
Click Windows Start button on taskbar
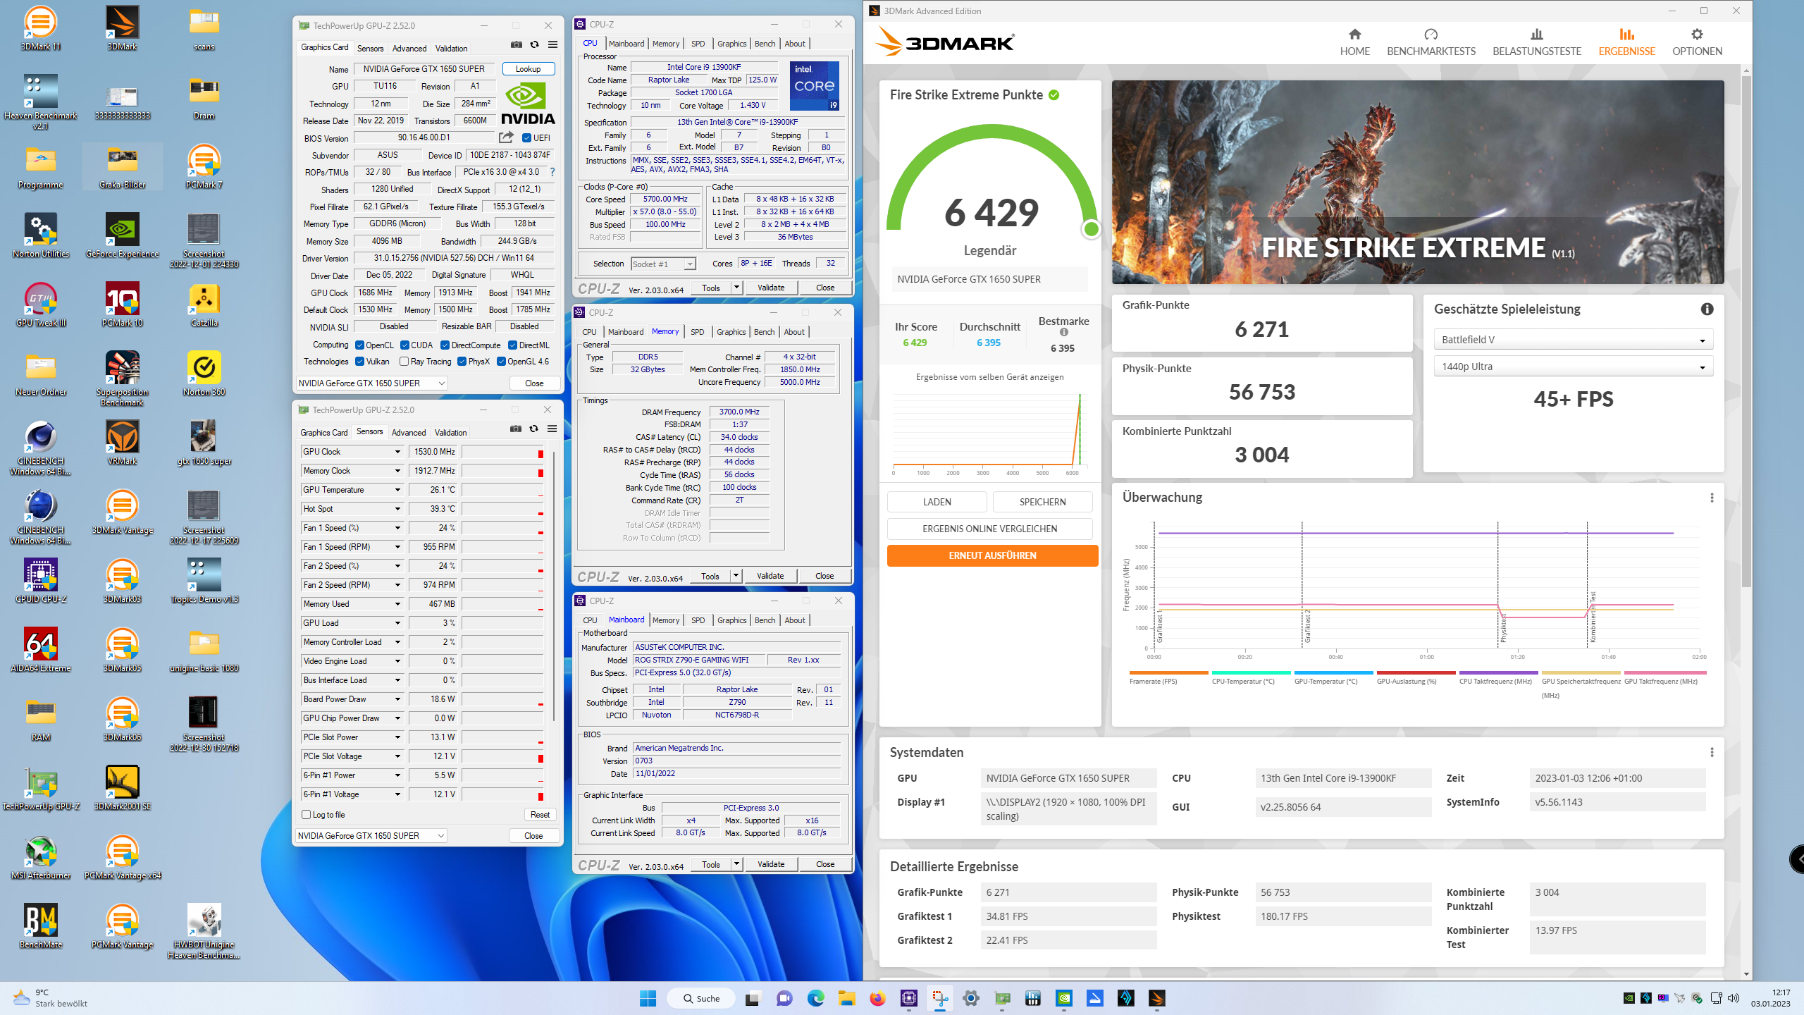coord(648,998)
